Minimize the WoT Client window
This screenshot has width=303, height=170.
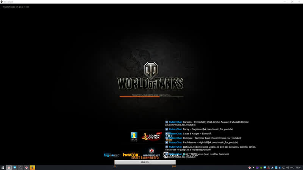click(284, 2)
